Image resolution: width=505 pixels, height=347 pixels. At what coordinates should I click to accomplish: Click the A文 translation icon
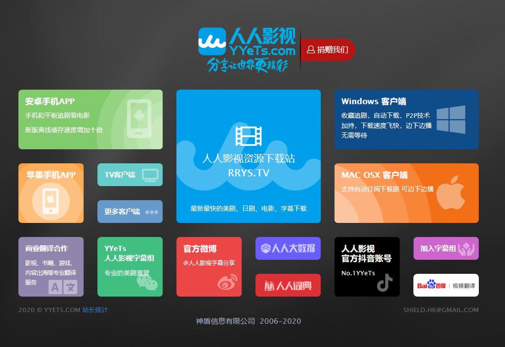[63, 287]
